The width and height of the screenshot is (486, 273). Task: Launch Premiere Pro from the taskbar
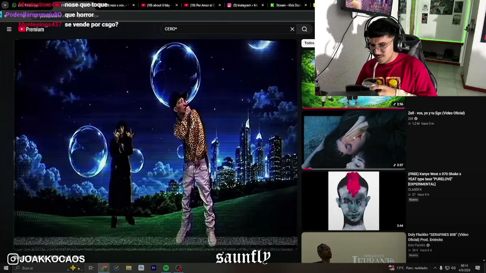(154, 268)
